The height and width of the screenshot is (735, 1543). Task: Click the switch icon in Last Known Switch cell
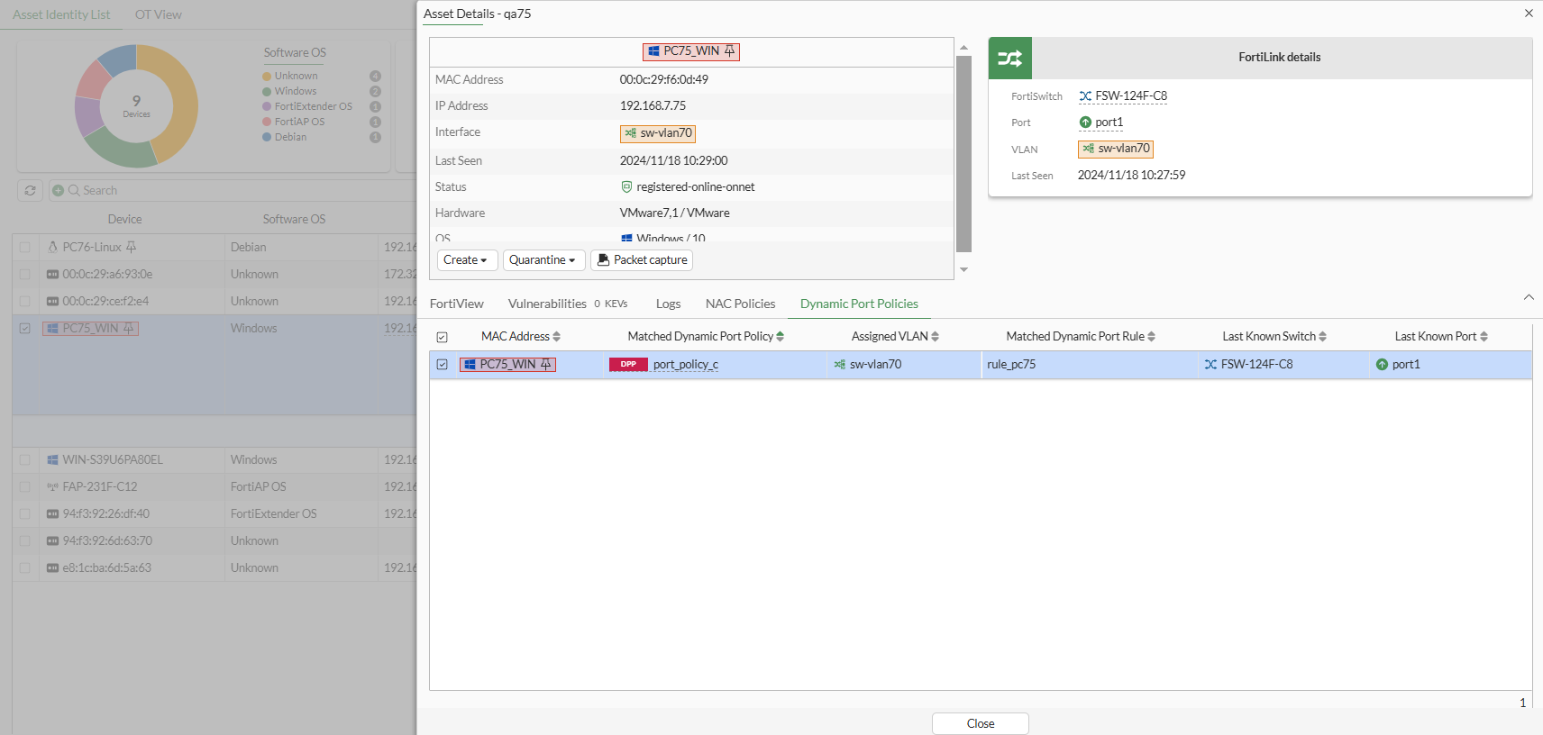1210,365
